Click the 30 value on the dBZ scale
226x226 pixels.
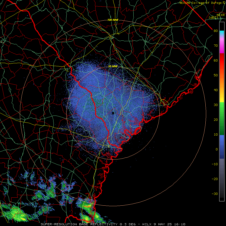(216, 105)
